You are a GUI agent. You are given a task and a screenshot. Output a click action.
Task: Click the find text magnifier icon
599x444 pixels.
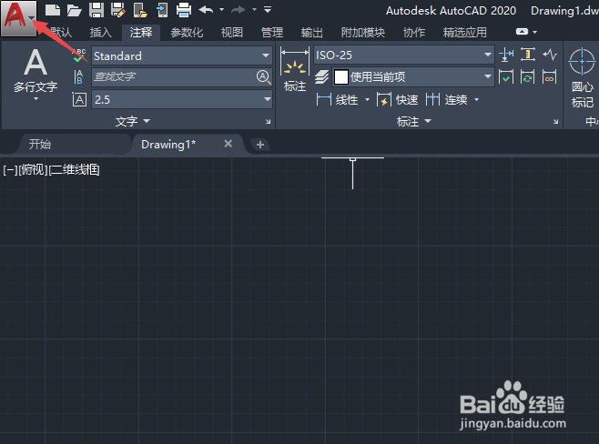tap(263, 76)
